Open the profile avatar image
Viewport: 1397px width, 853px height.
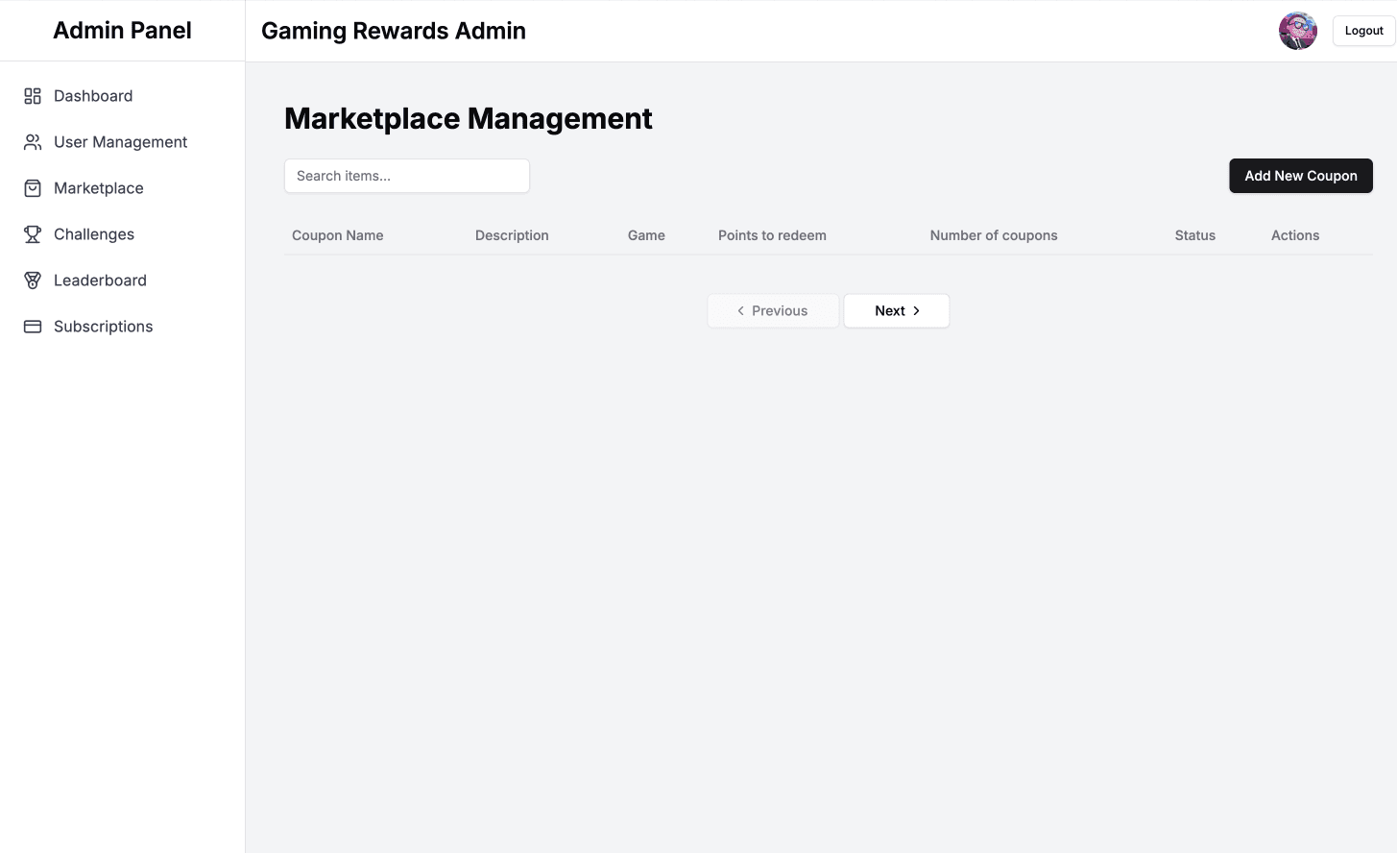1297,30
